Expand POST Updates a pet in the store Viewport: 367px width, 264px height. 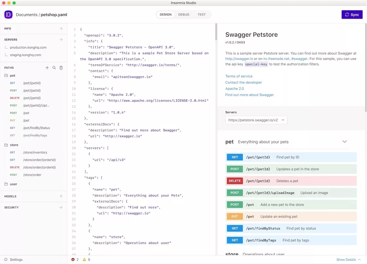291,169
